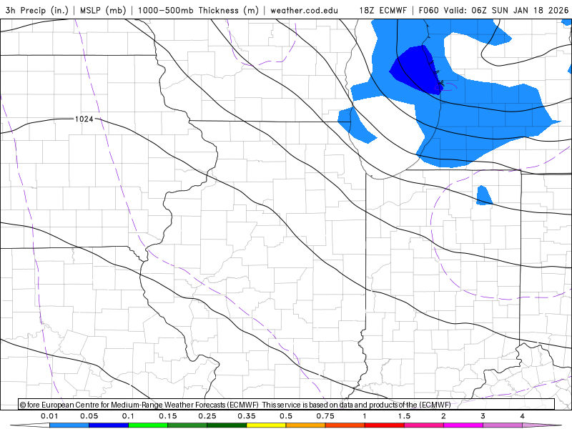Select the hot pink 1.5–2 legend swatch

[x=424, y=425]
